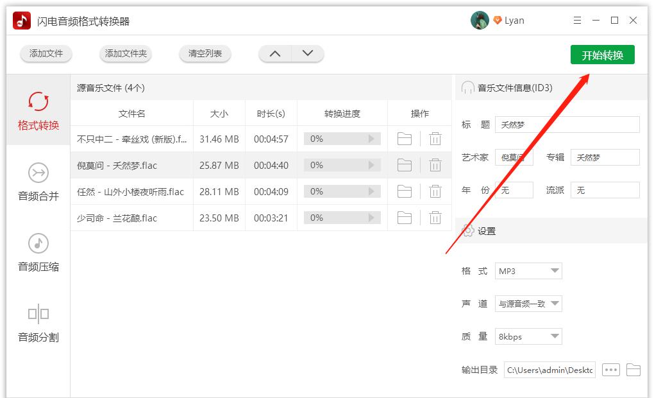This screenshot has height=398, width=654.
Task: Click the red music note app logo
Action: pyautogui.click(x=20, y=20)
